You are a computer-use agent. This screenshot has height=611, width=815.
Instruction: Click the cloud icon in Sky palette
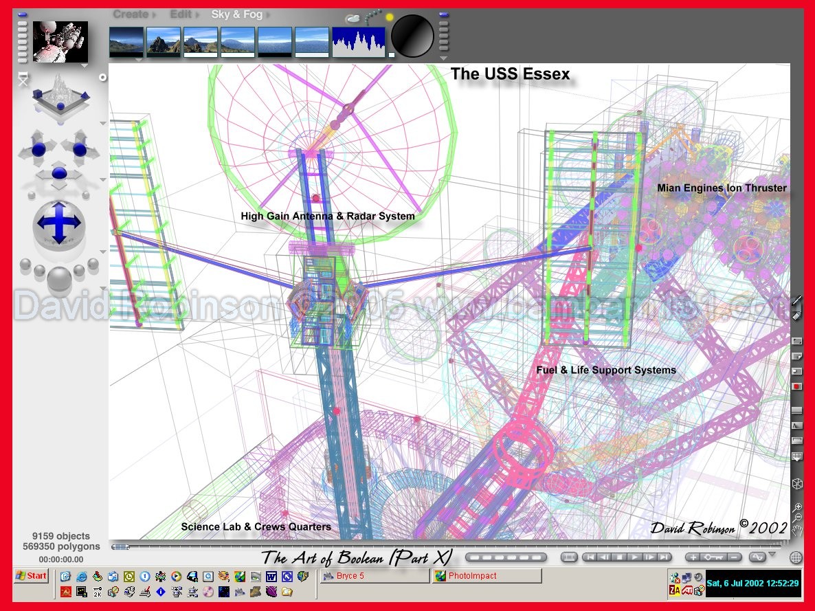353,19
